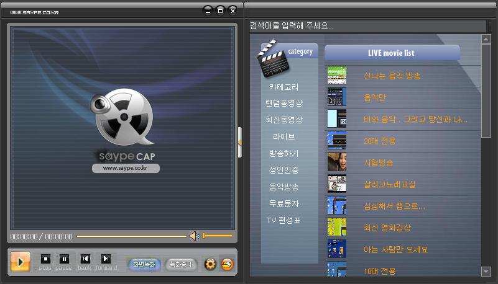
Task: Click thumbnail beside 20대 전용
Action: coord(336,140)
